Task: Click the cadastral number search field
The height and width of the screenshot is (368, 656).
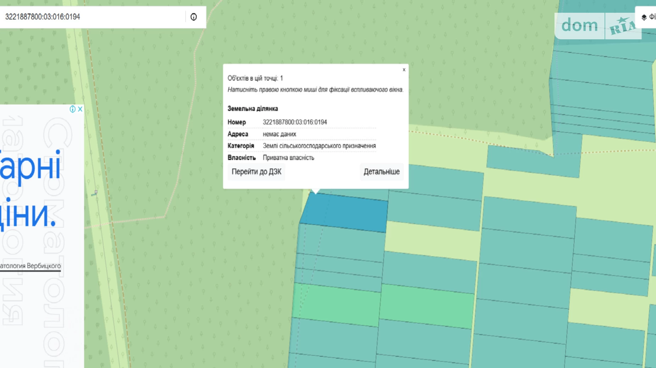Action: (x=92, y=17)
